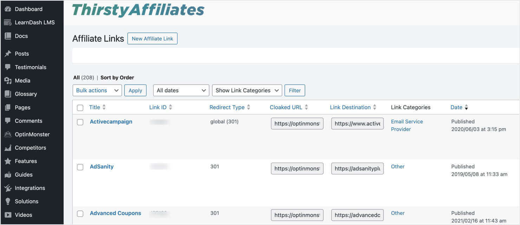Select the LearnDash LMS sidebar icon
520x225 pixels.
(x=8, y=22)
